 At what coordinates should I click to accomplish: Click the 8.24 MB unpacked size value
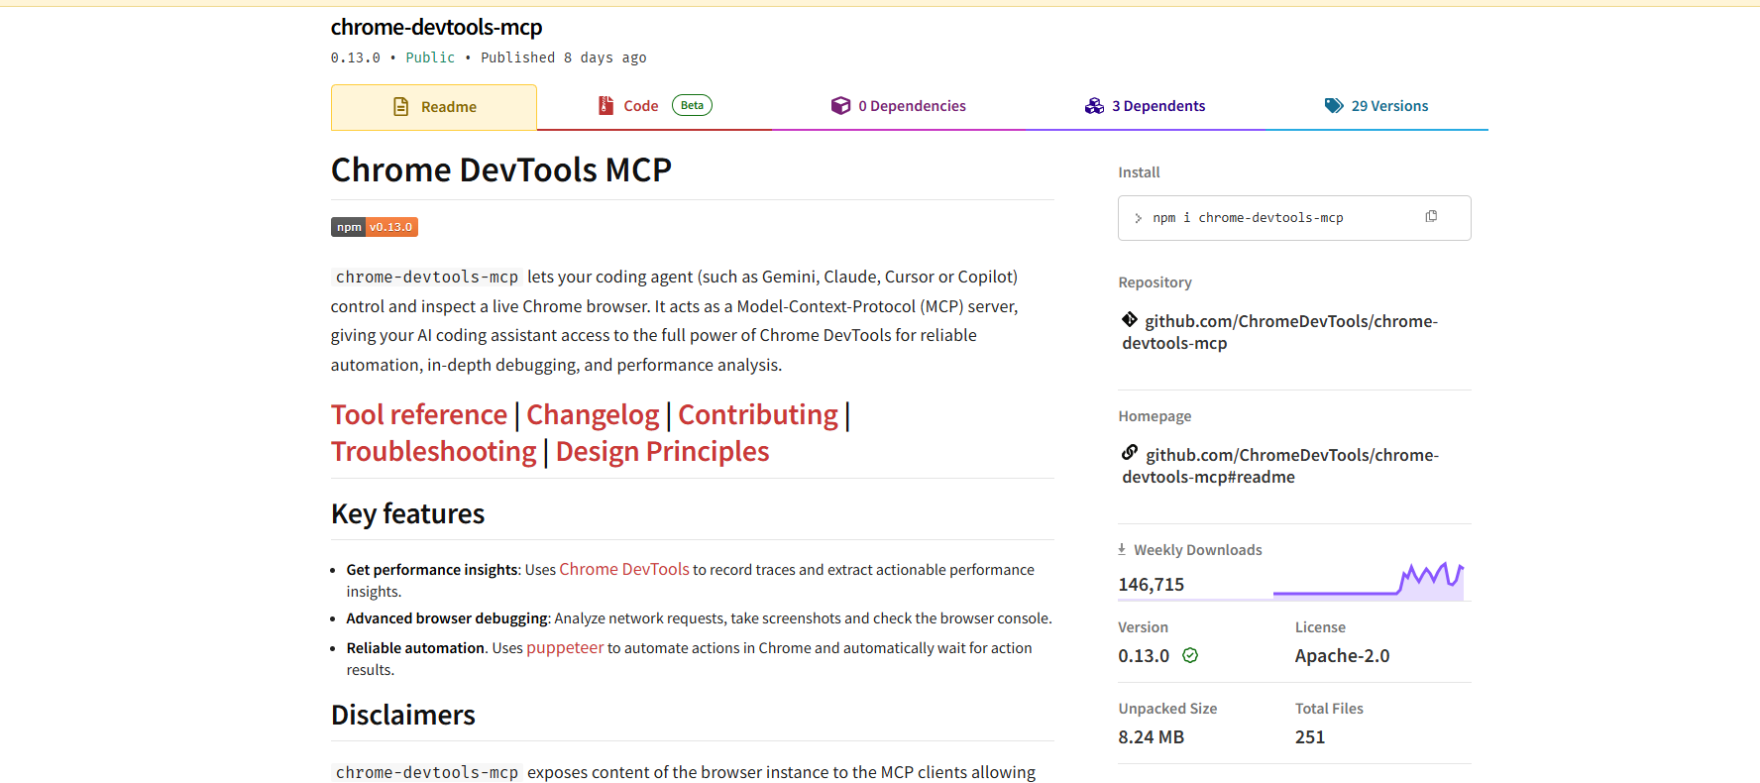(x=1152, y=737)
